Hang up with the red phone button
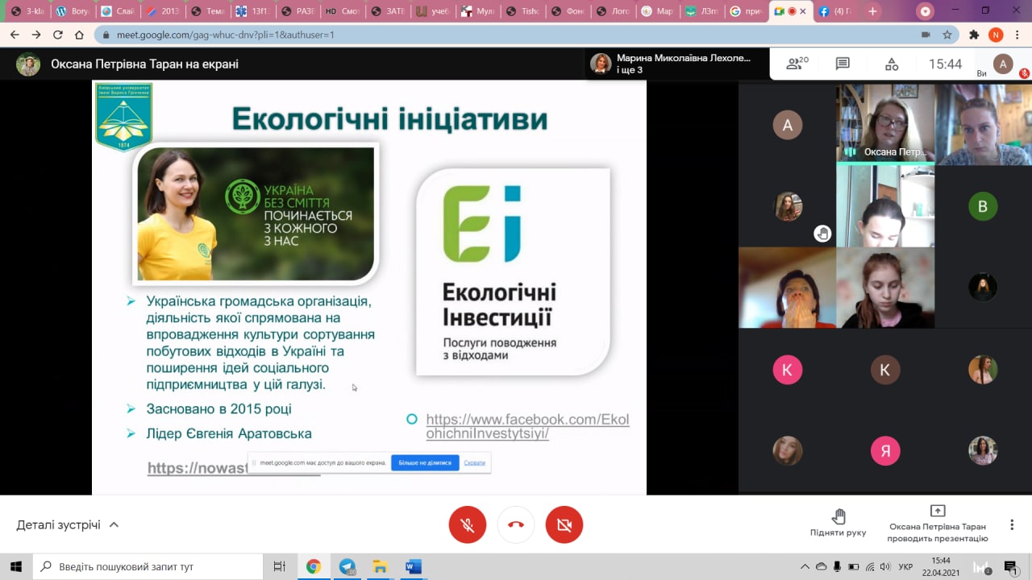1032x580 pixels. [x=516, y=525]
